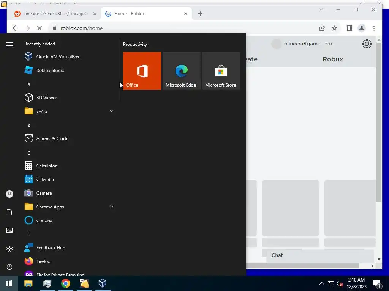Click the muted volume icon in tray

(x=340, y=283)
